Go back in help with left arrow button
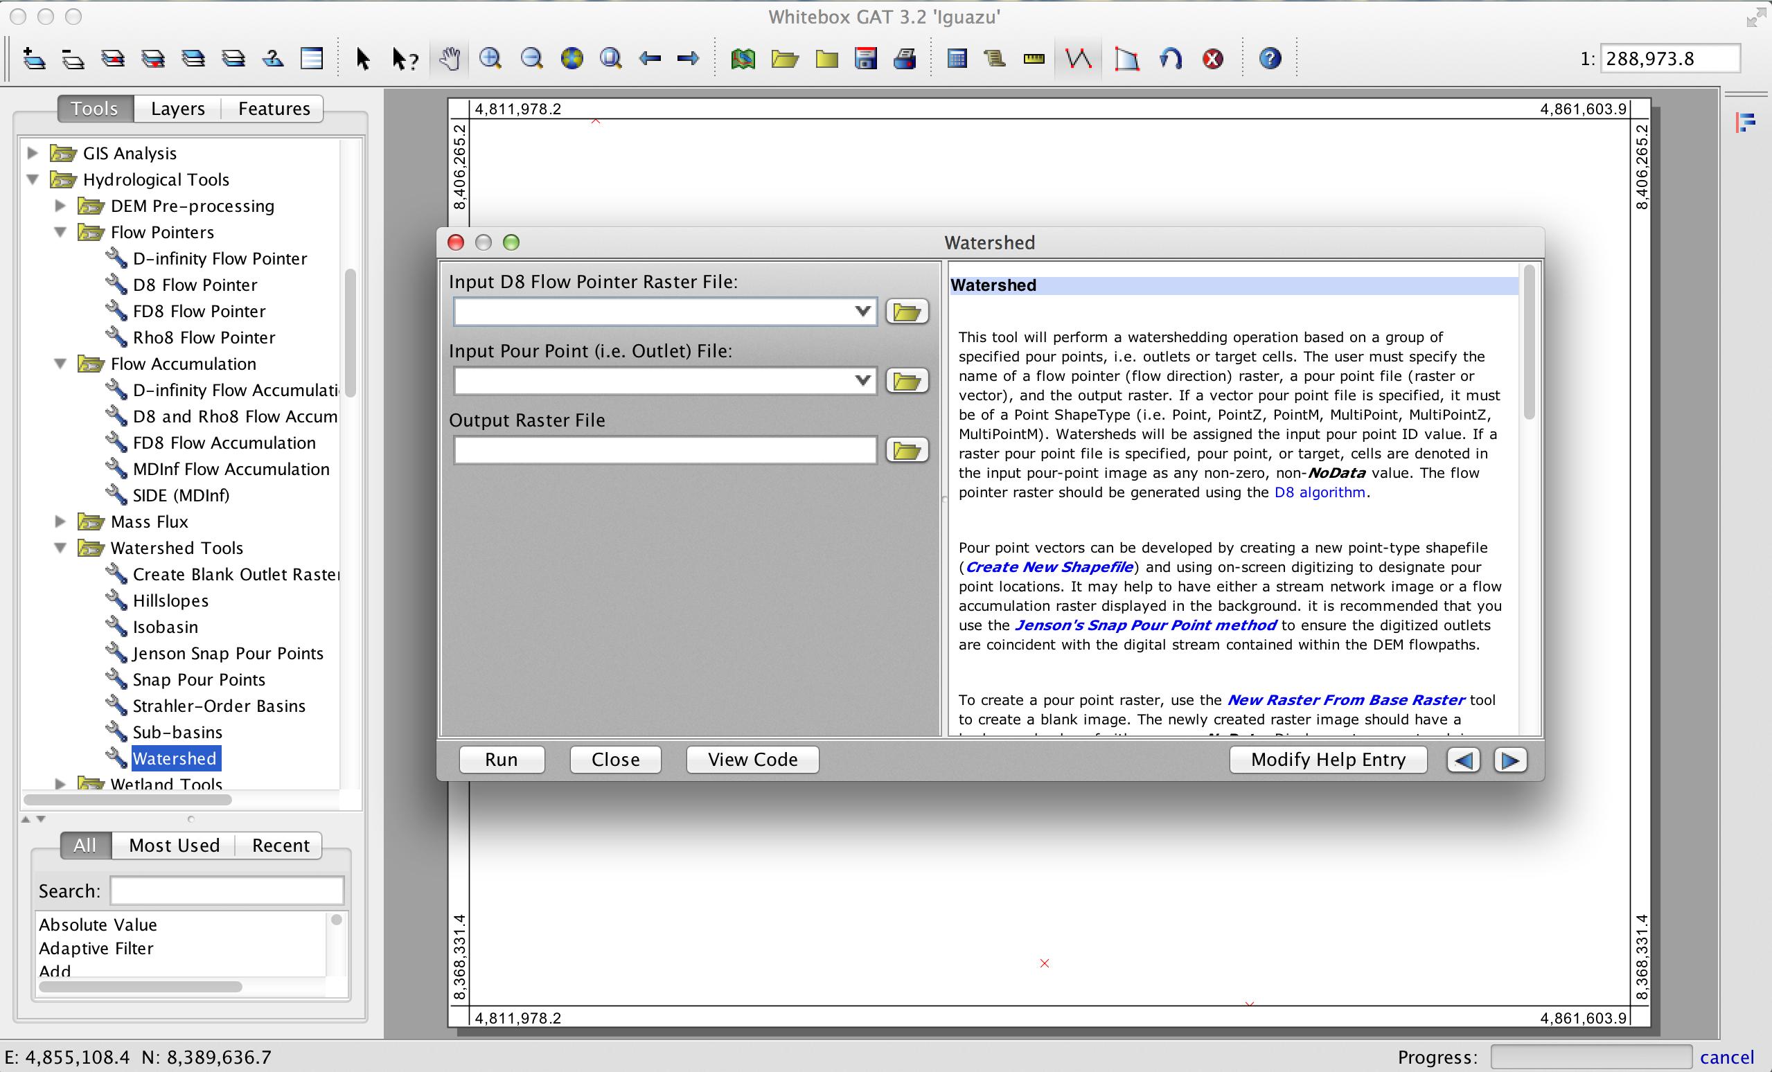 [1464, 760]
